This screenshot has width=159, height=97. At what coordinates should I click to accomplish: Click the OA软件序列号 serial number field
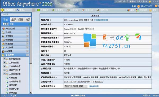[x=76, y=86]
